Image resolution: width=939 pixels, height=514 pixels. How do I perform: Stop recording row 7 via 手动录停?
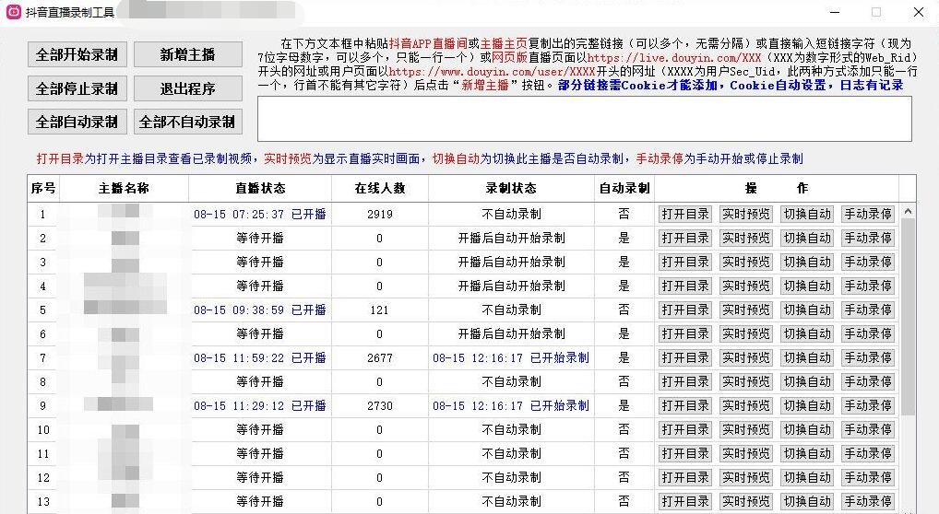868,357
